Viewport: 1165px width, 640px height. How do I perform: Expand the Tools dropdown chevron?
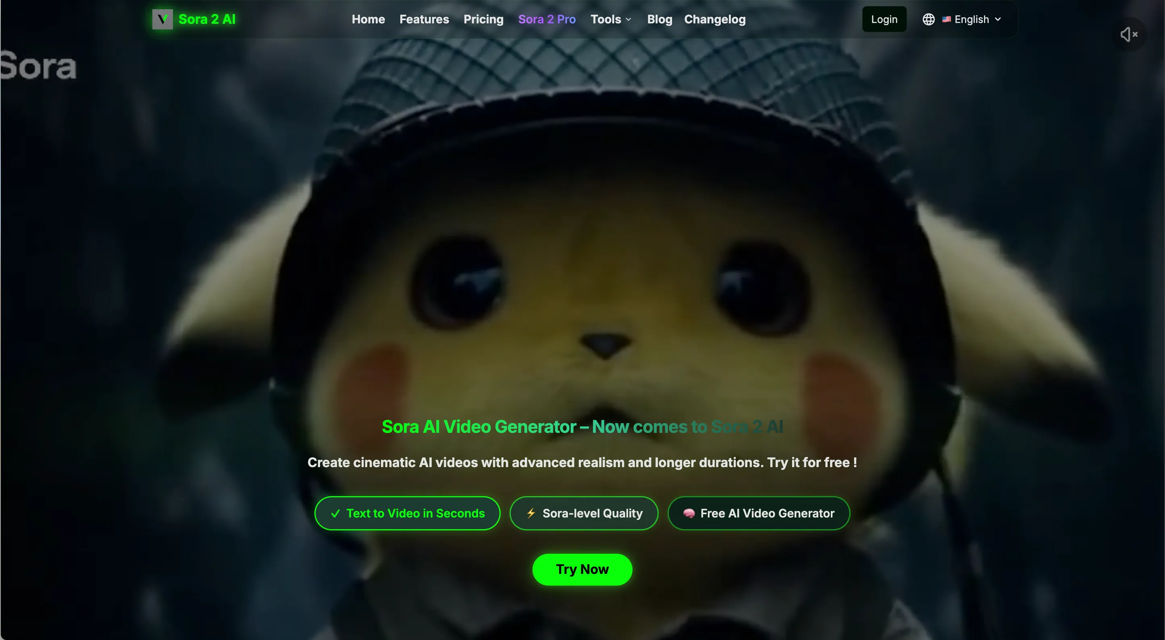coord(628,19)
